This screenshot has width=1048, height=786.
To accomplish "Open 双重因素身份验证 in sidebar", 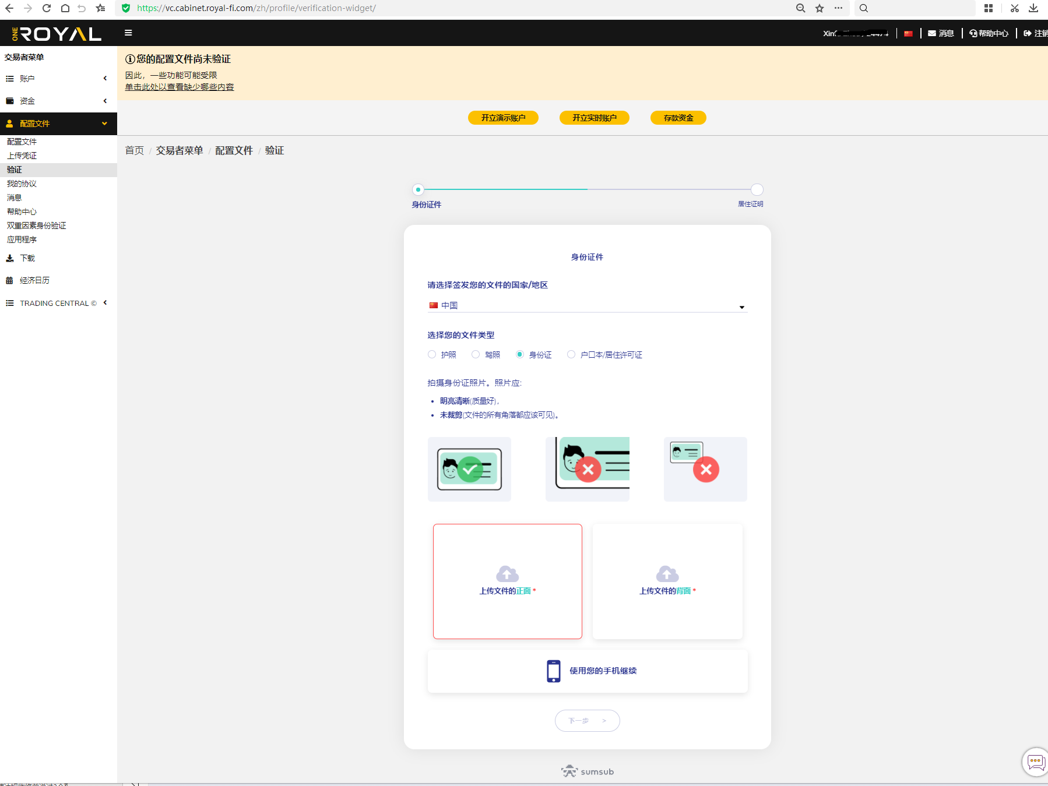I will pos(37,225).
